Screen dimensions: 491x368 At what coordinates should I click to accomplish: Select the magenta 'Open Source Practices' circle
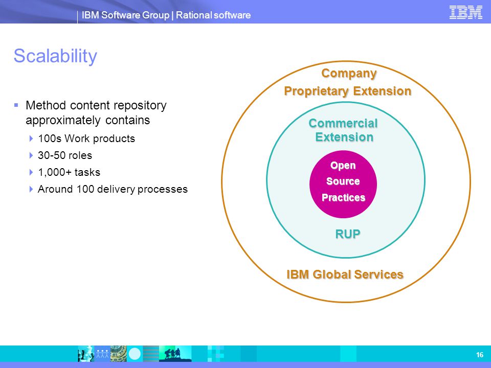[x=343, y=185]
